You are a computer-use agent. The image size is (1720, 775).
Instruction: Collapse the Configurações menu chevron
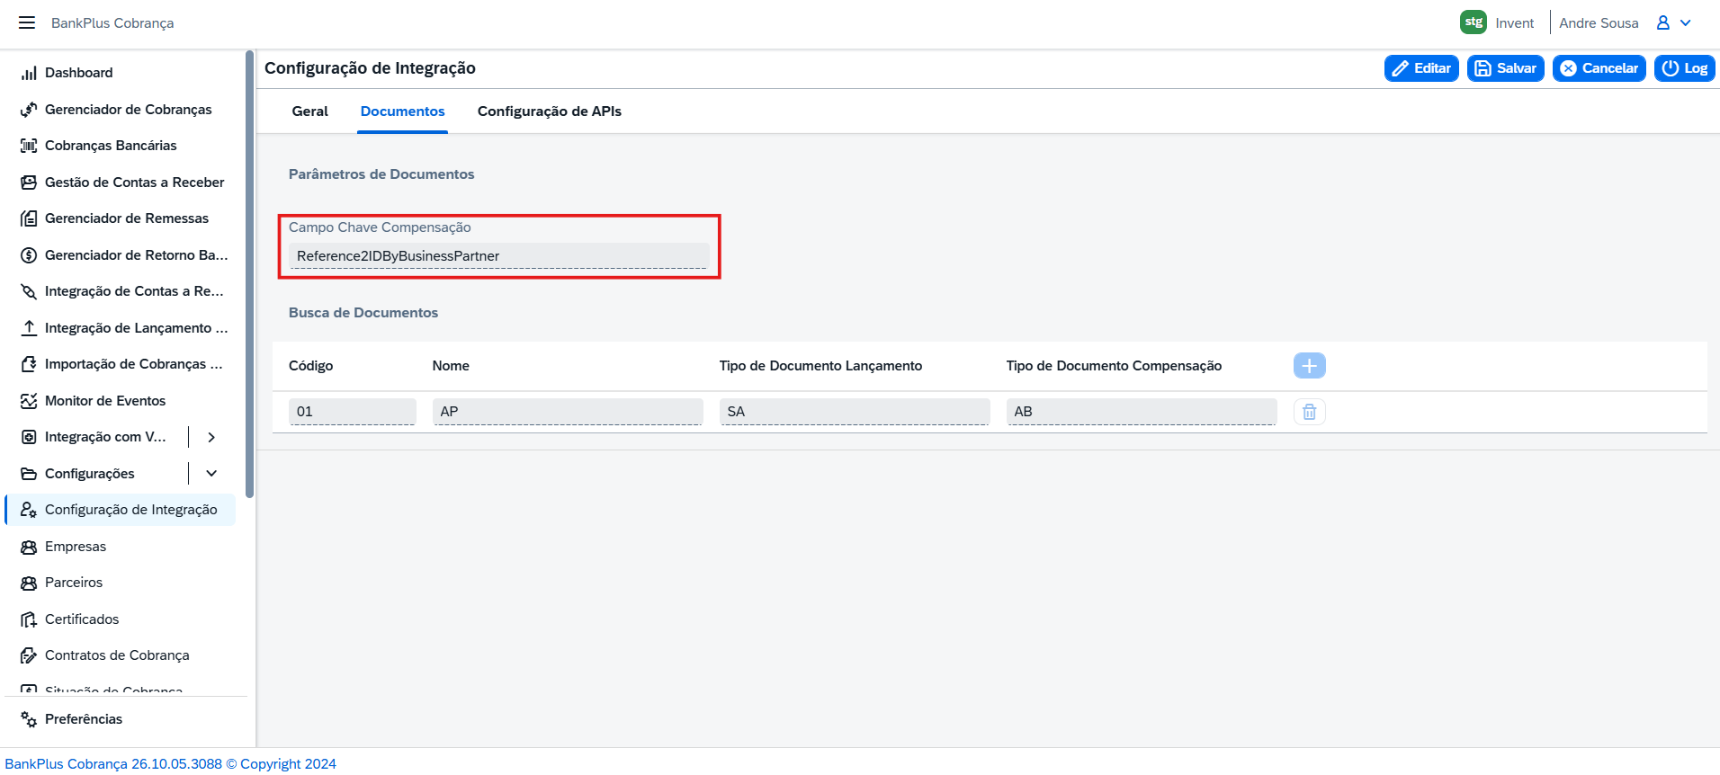[211, 474]
